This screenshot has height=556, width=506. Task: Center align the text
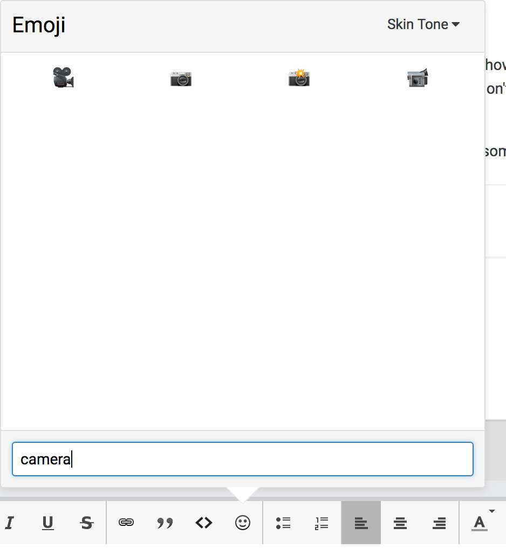click(400, 523)
